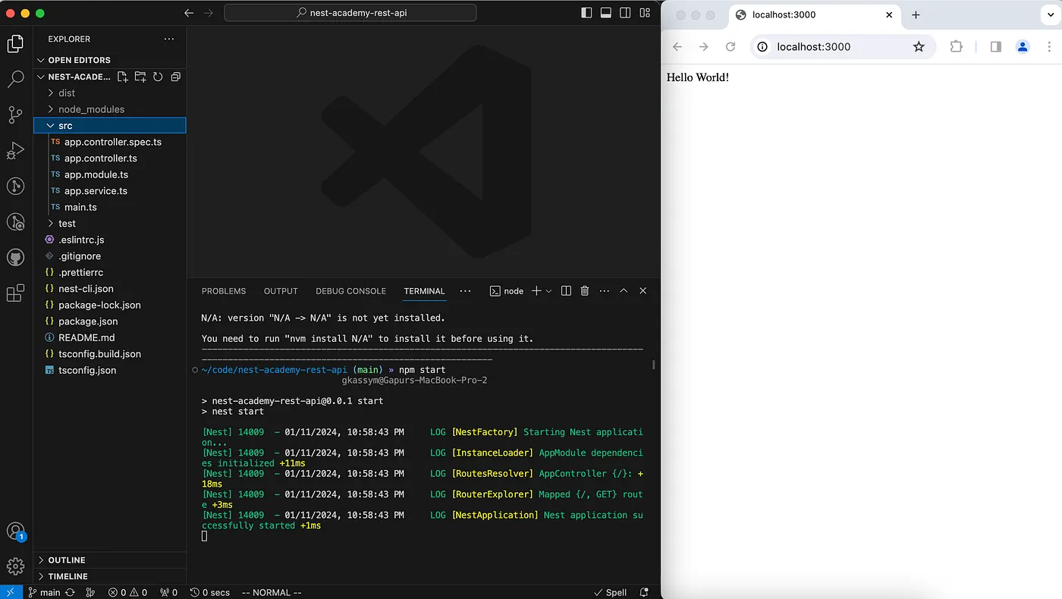Toggle the panel layout control

(605, 12)
